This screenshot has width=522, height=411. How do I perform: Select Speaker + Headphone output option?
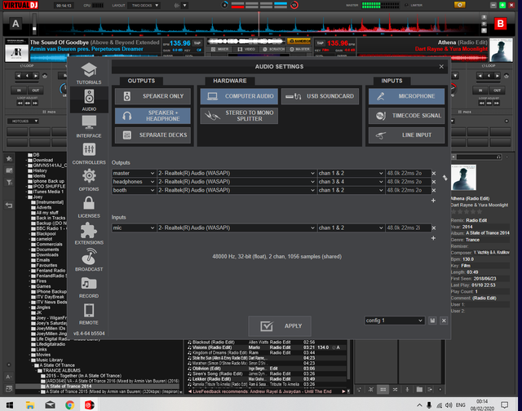pyautogui.click(x=153, y=116)
